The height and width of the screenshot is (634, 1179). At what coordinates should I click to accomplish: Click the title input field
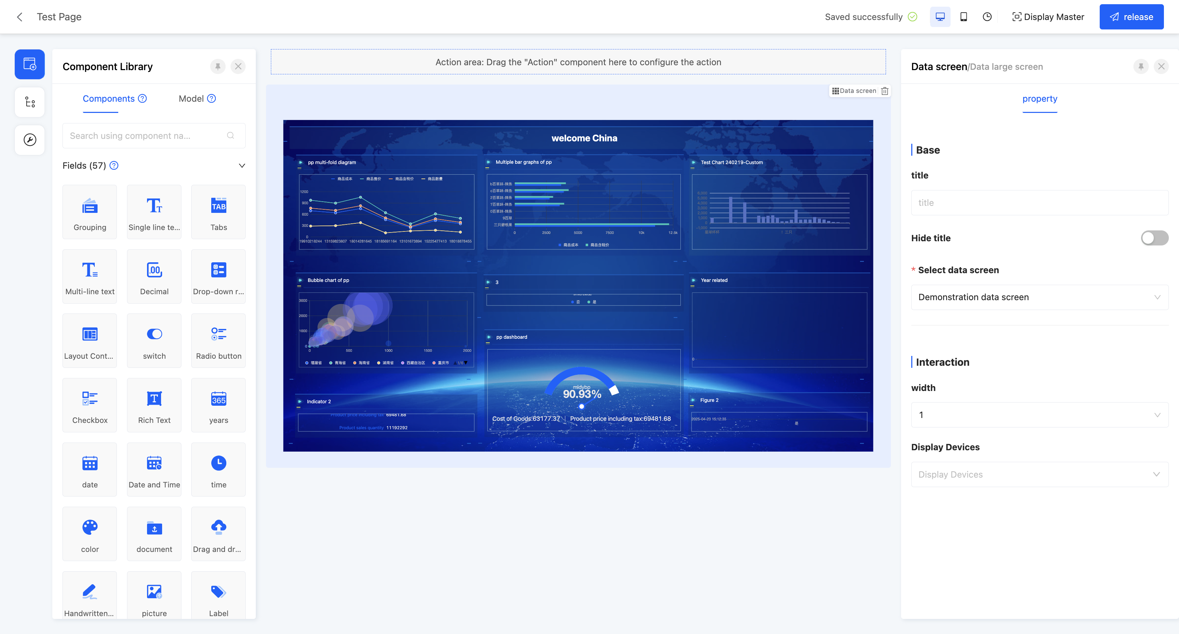pyautogui.click(x=1039, y=203)
